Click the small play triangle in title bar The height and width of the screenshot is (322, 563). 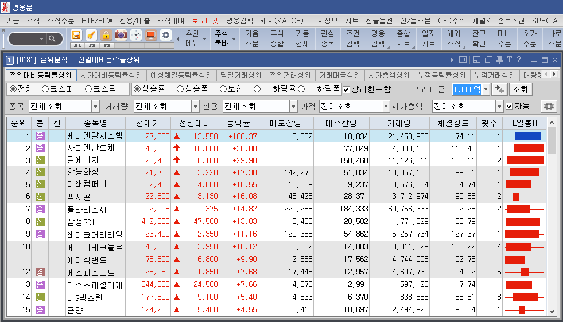(452, 60)
